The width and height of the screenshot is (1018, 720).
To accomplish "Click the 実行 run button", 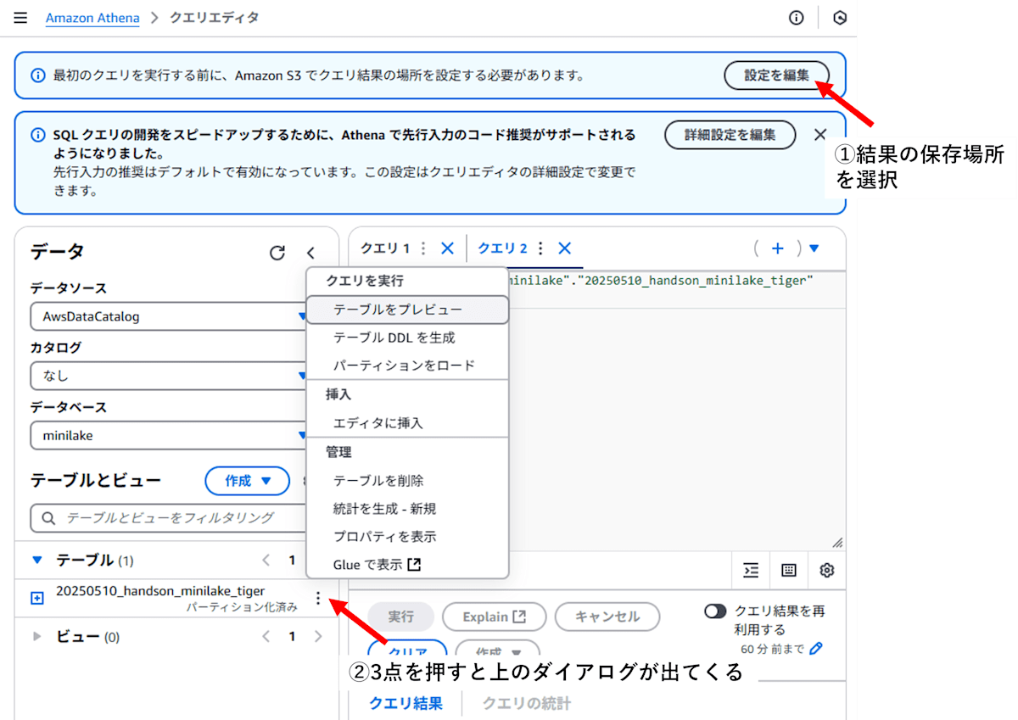I will coord(400,617).
